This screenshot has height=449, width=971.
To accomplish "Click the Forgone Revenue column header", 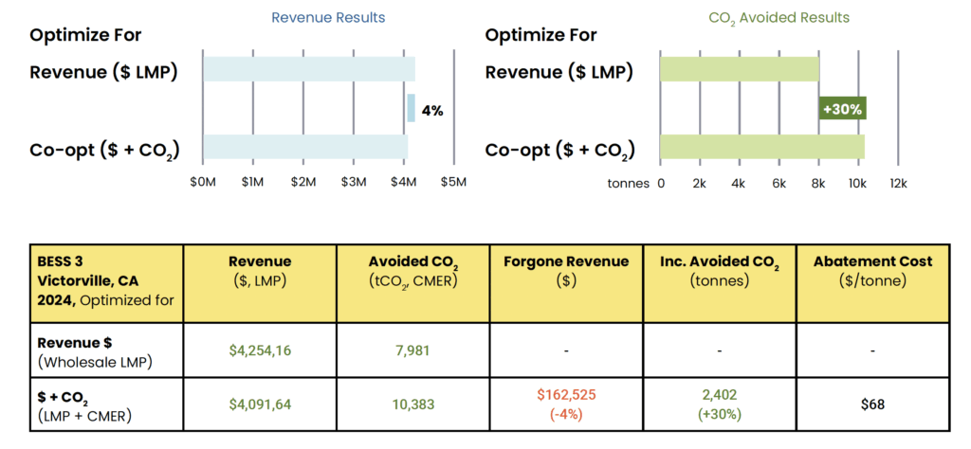I will click(565, 269).
